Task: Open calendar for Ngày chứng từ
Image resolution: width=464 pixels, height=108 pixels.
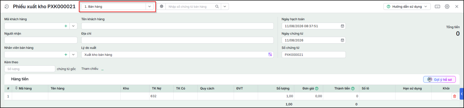Action: (x=342, y=40)
